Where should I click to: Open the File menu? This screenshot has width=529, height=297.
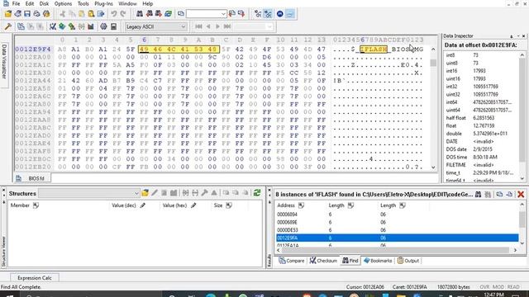click(x=16, y=3)
